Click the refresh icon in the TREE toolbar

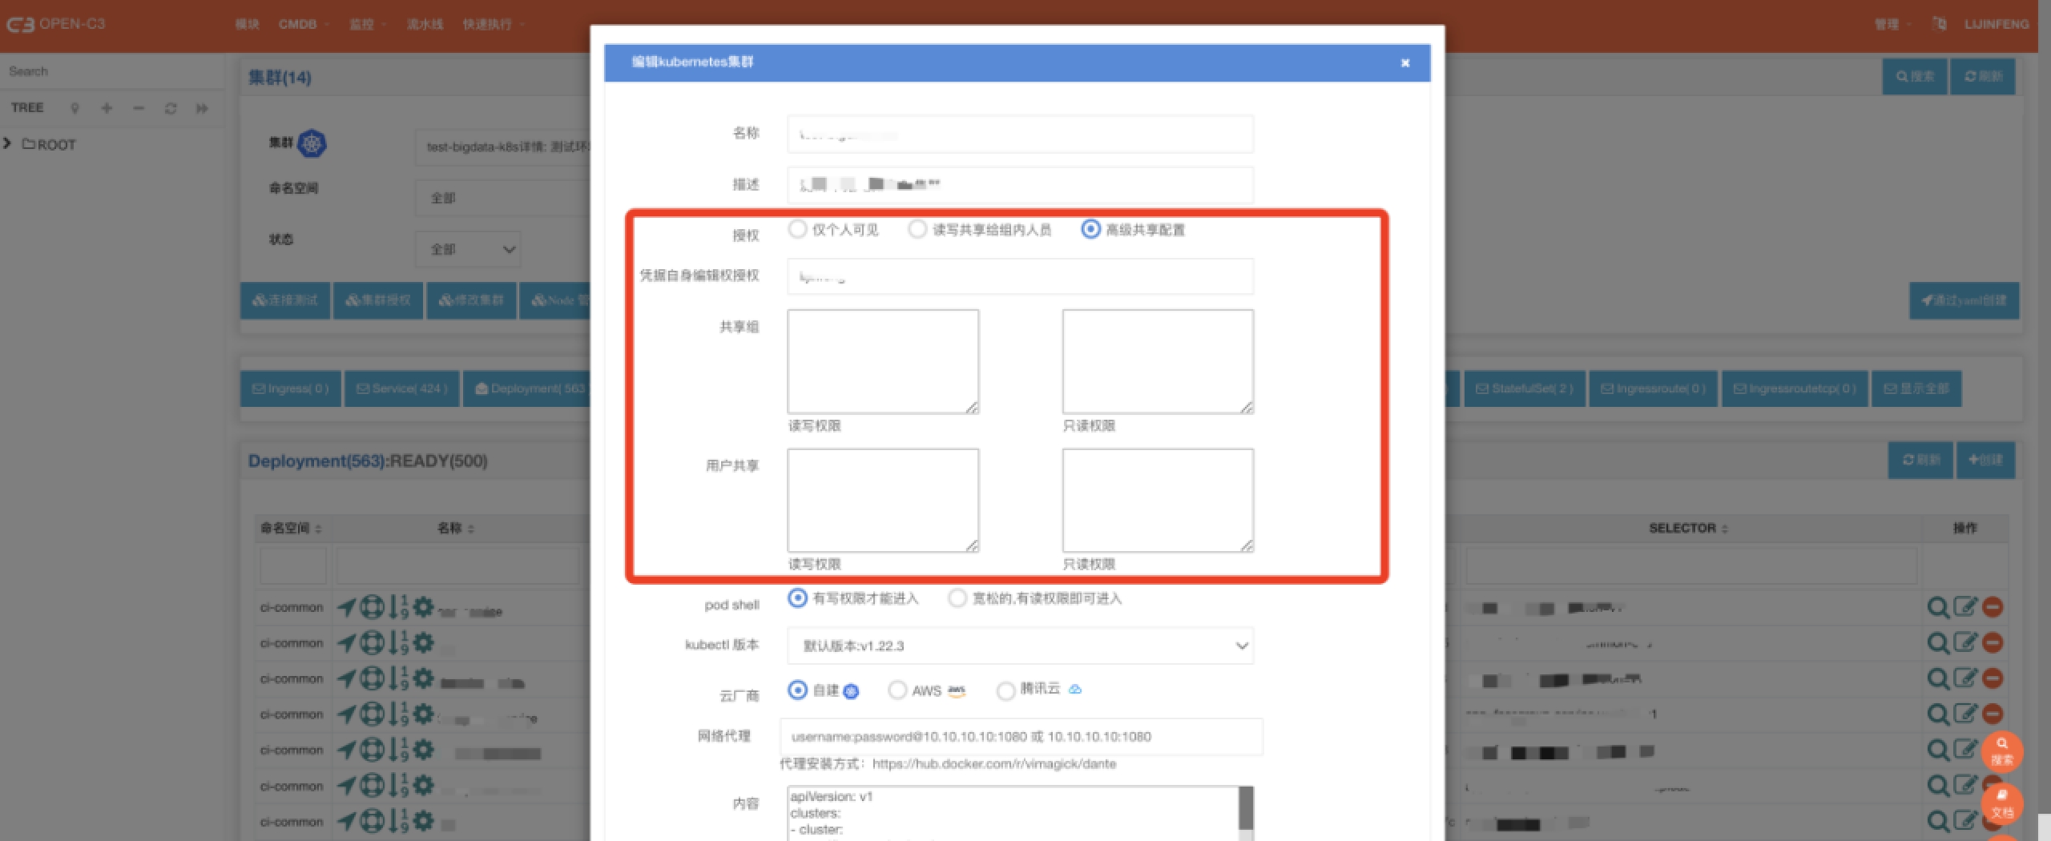click(170, 108)
